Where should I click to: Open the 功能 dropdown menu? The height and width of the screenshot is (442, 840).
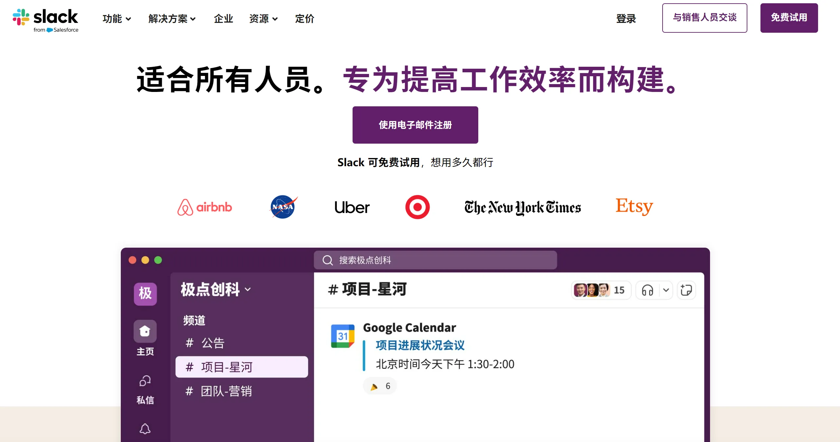click(x=117, y=19)
